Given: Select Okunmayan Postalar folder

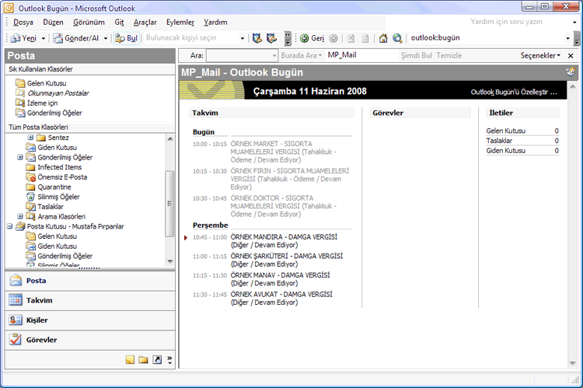Looking at the screenshot, I should click(x=58, y=93).
